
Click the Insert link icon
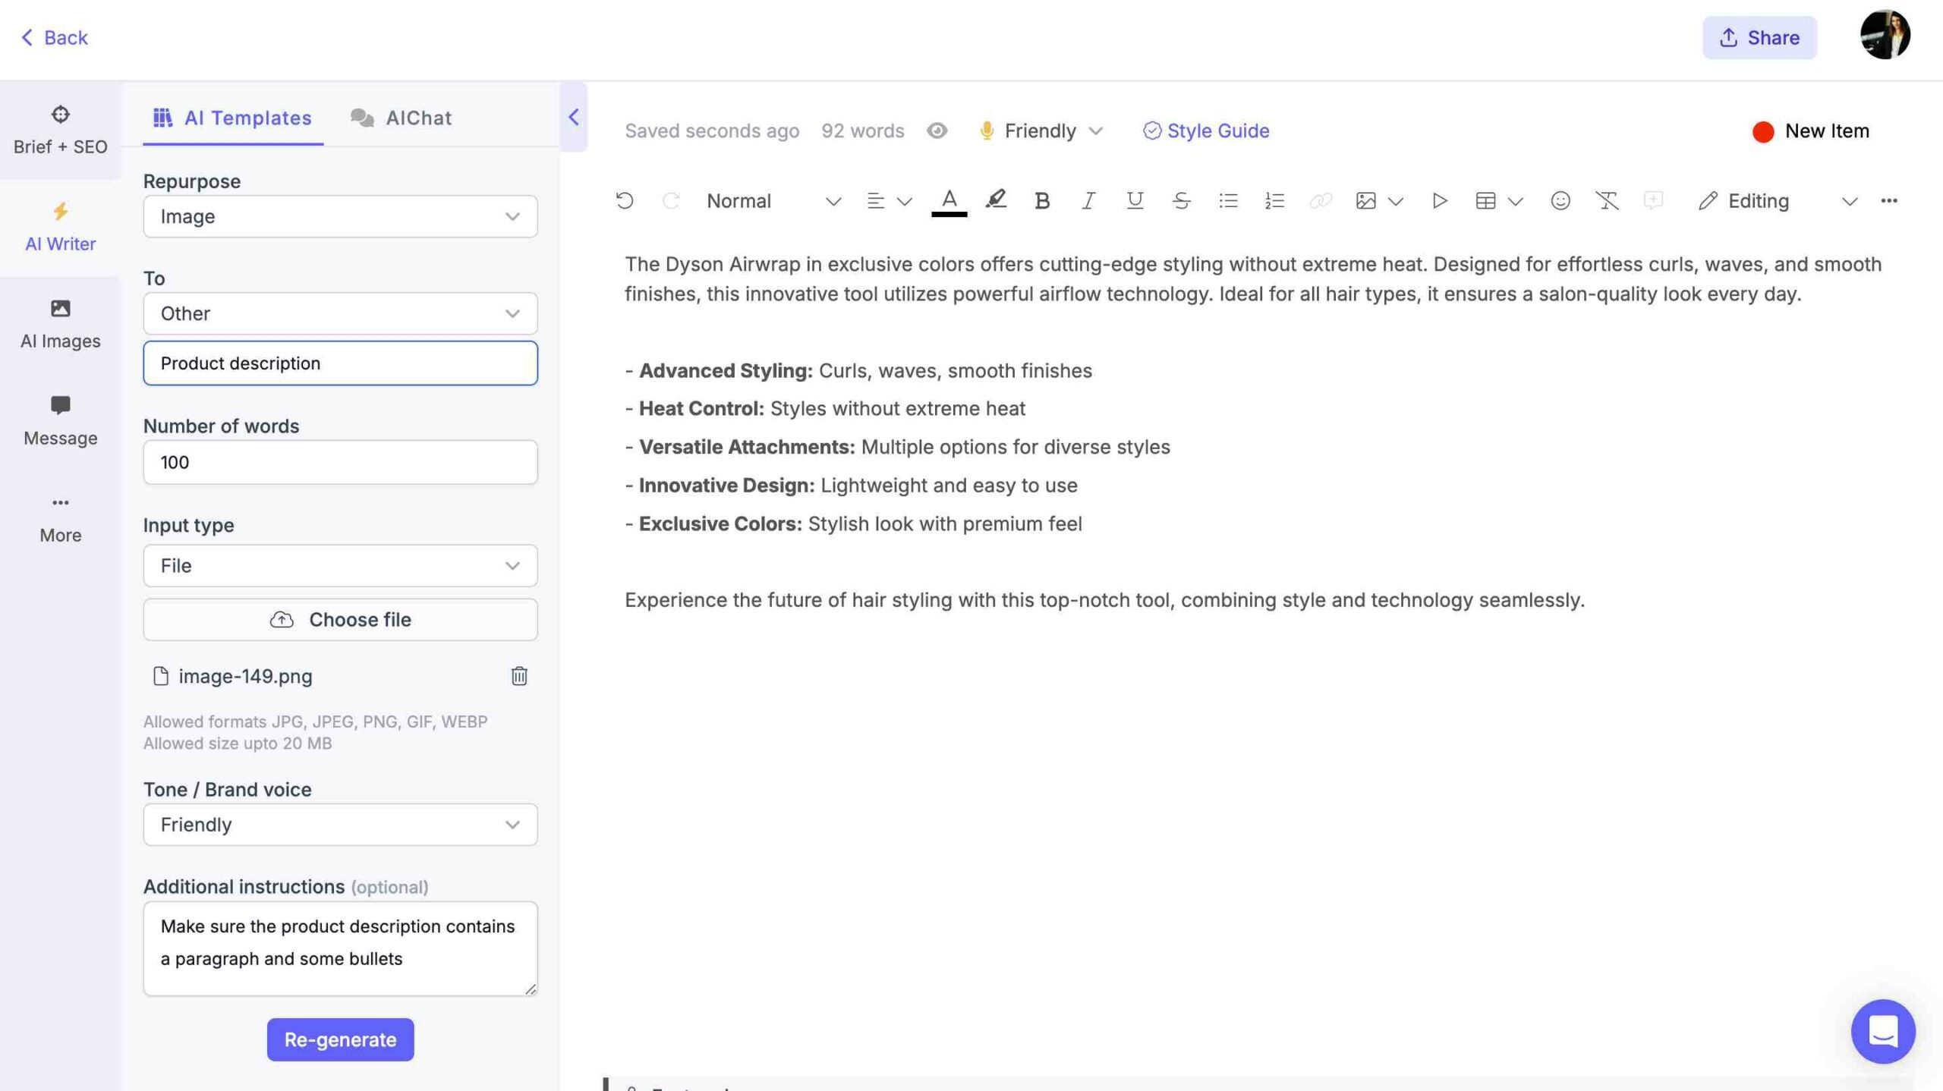click(1320, 201)
